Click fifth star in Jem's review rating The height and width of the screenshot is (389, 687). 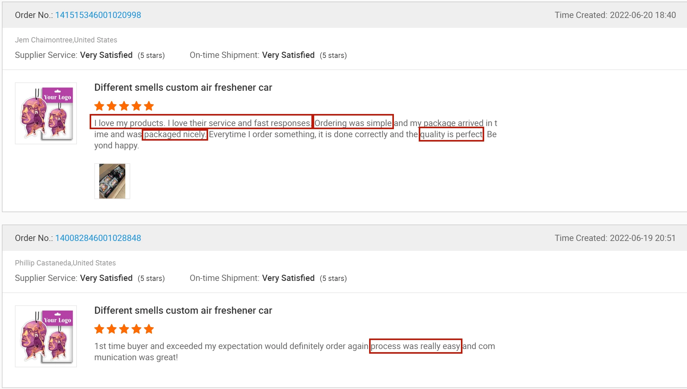click(149, 106)
